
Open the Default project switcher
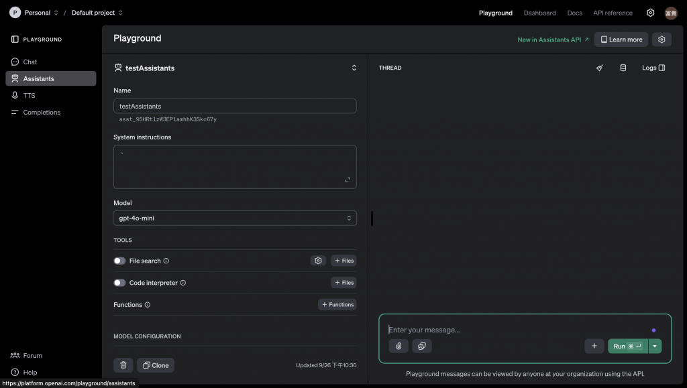tap(97, 13)
